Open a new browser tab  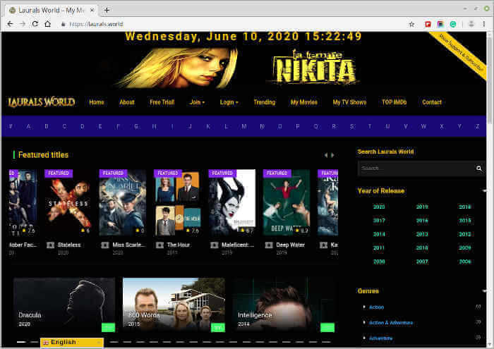point(107,10)
